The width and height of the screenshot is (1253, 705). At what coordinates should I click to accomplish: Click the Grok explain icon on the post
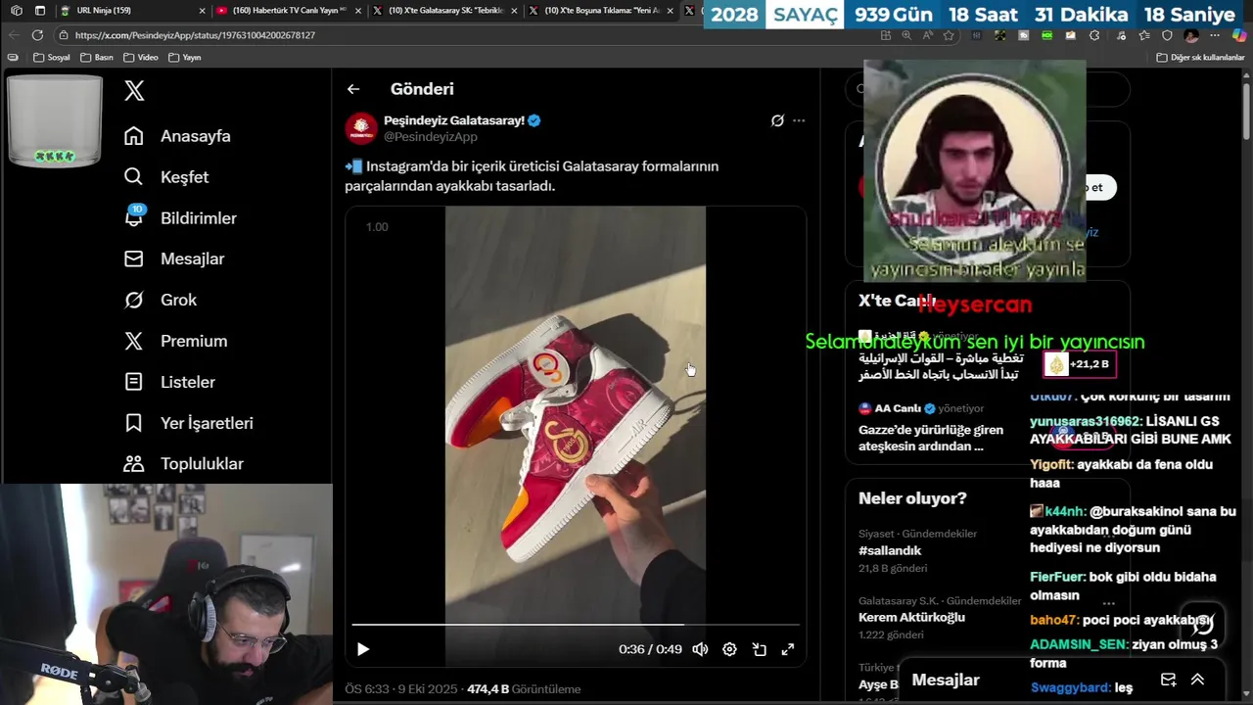click(777, 120)
